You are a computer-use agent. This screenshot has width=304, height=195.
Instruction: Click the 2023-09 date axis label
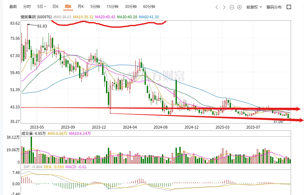click(x=68, y=127)
